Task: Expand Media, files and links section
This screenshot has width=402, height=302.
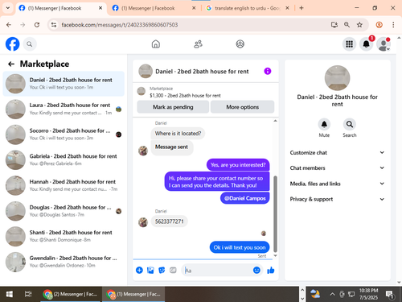Action: pos(337,184)
